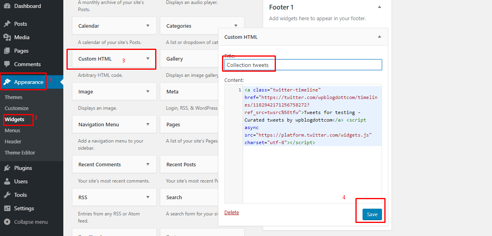Screen dimensions: 492x236
Task: Click the 'Displays an image.' description
Action: [x=97, y=108]
